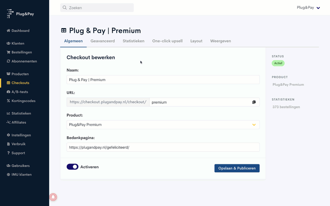This screenshot has height=206, width=330.
Task: Click the search magnifier icon
Action: pyautogui.click(x=65, y=7)
